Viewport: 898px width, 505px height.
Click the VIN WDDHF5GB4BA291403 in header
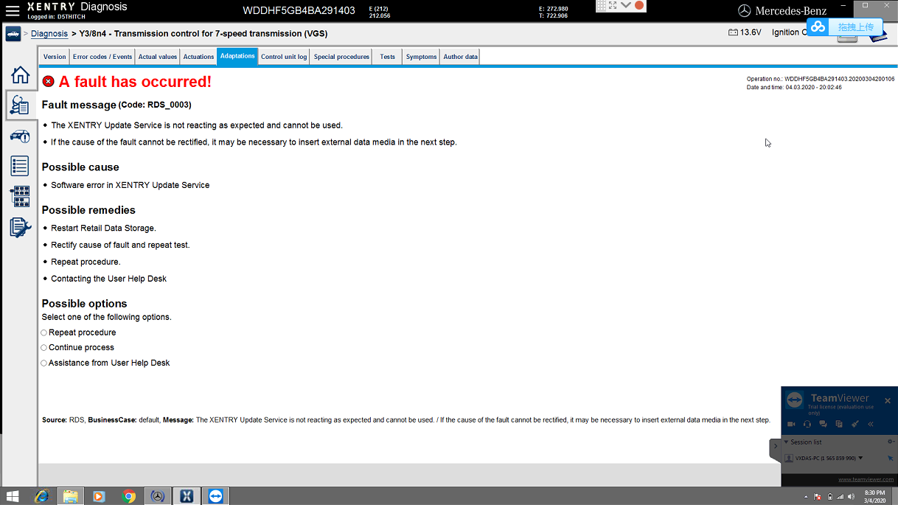(x=299, y=10)
